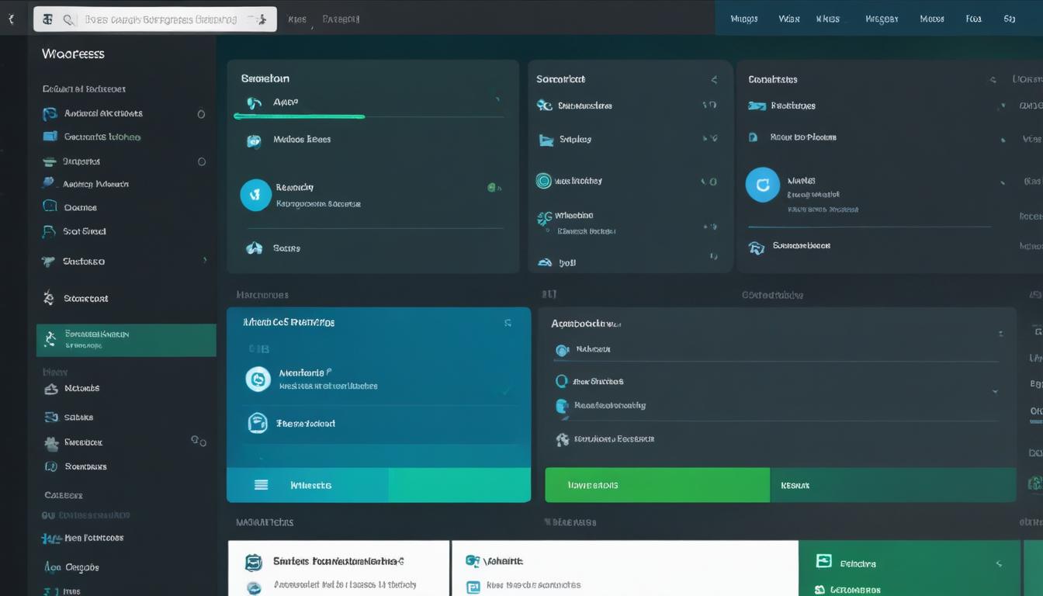Expand the dropdown arrow below the search field
Screen dimensions: 1043x596
[x=262, y=19]
